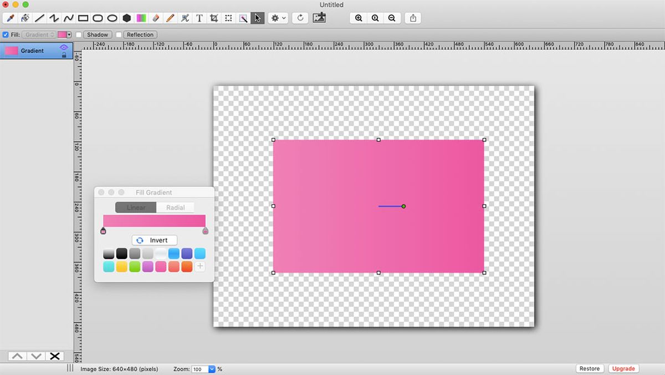Select the Text tool

[x=198, y=18]
